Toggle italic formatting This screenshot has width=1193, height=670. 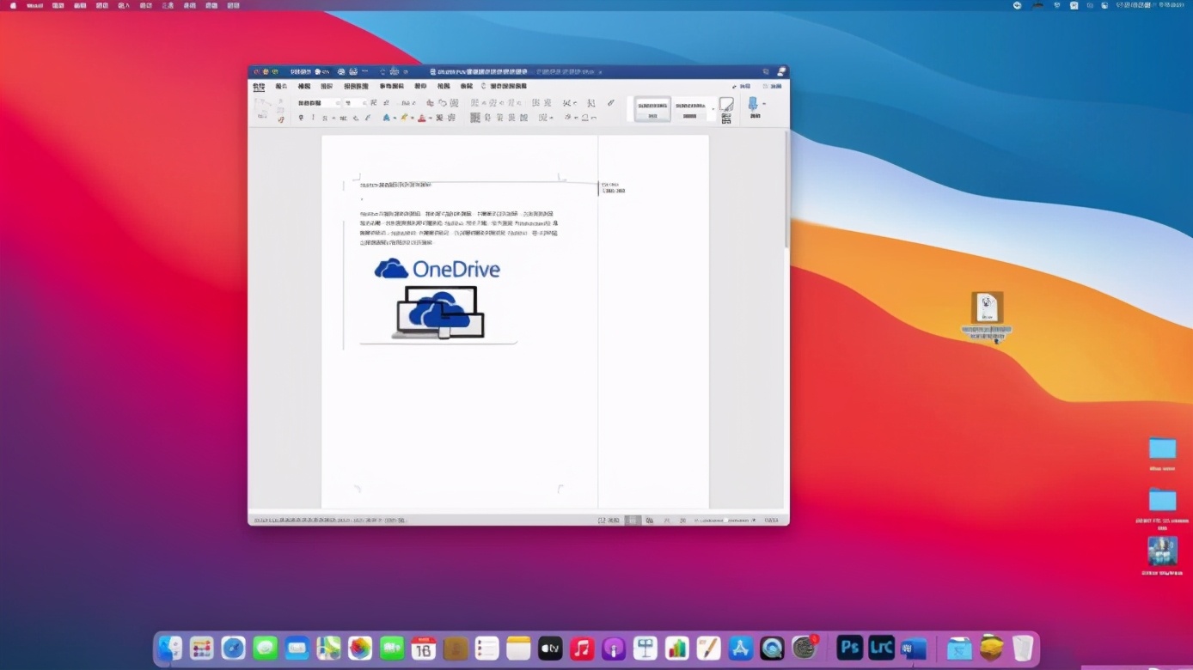[x=312, y=118]
